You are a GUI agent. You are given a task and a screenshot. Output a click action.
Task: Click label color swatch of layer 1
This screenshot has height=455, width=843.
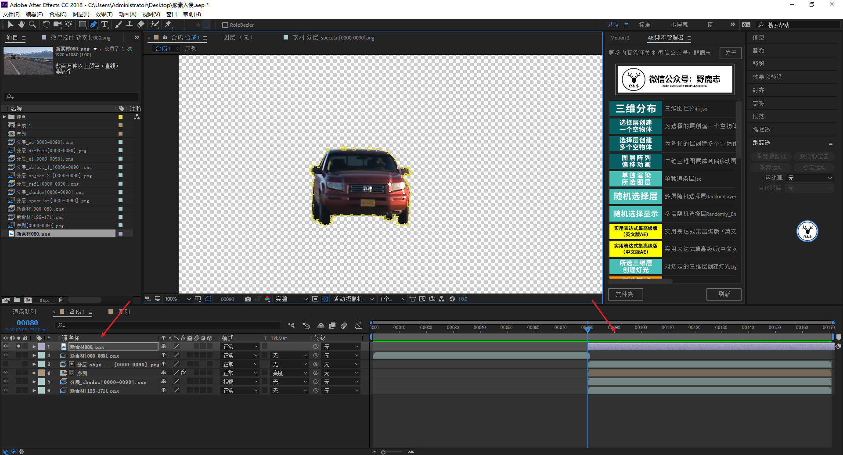(x=41, y=347)
